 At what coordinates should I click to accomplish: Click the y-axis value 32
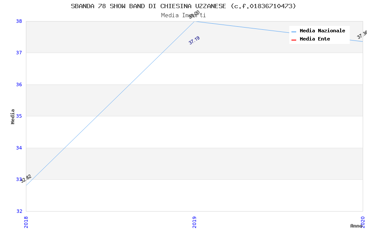click(19, 211)
